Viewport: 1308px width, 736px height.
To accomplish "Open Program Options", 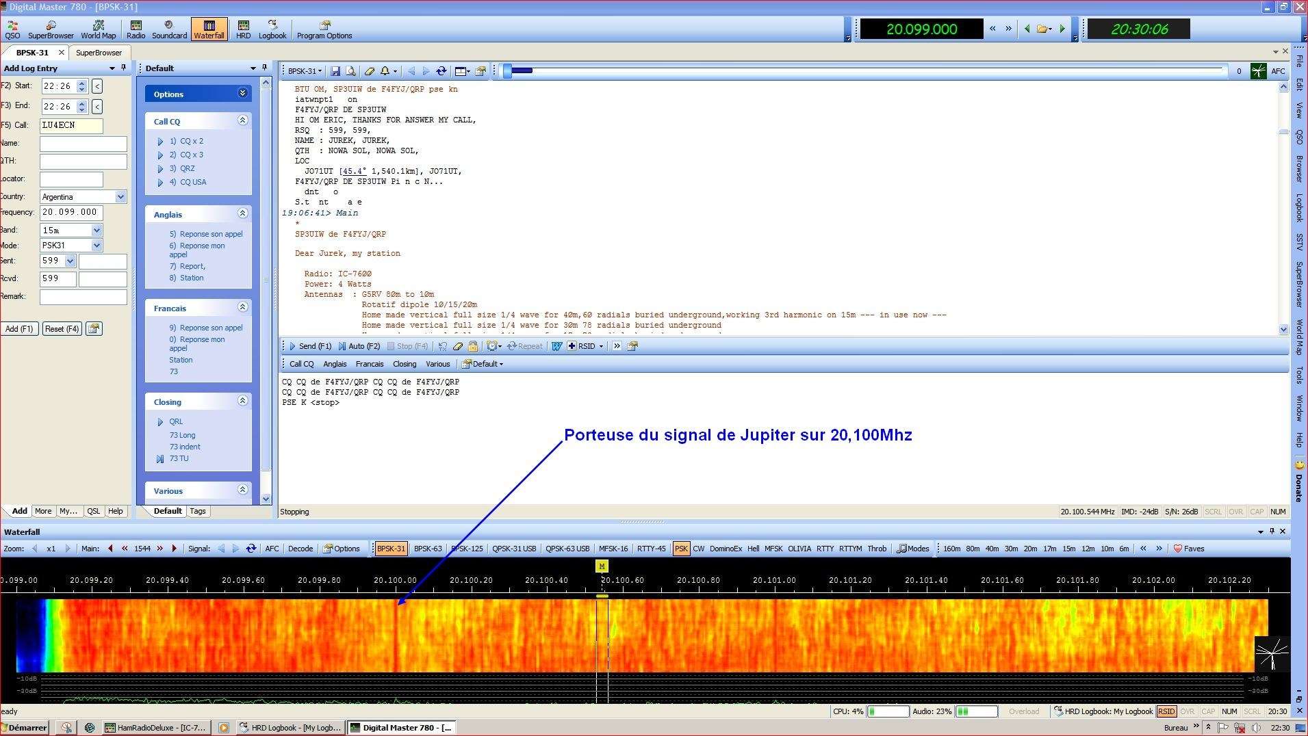I will 324,29.
